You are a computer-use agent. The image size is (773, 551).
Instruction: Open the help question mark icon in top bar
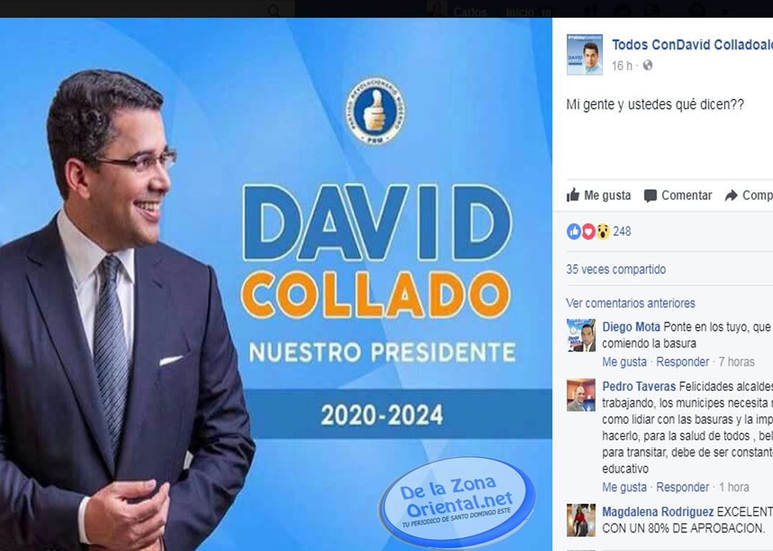point(697,10)
